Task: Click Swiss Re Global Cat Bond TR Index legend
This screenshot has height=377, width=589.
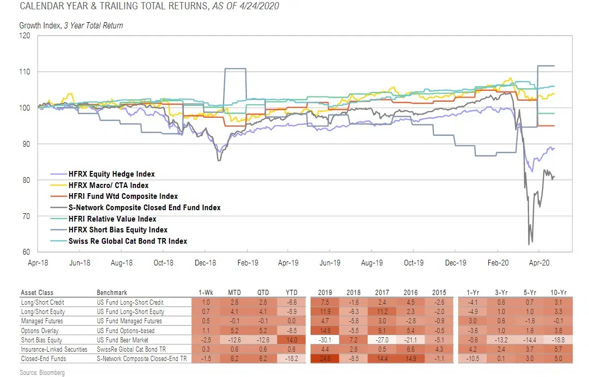Action: [x=128, y=241]
